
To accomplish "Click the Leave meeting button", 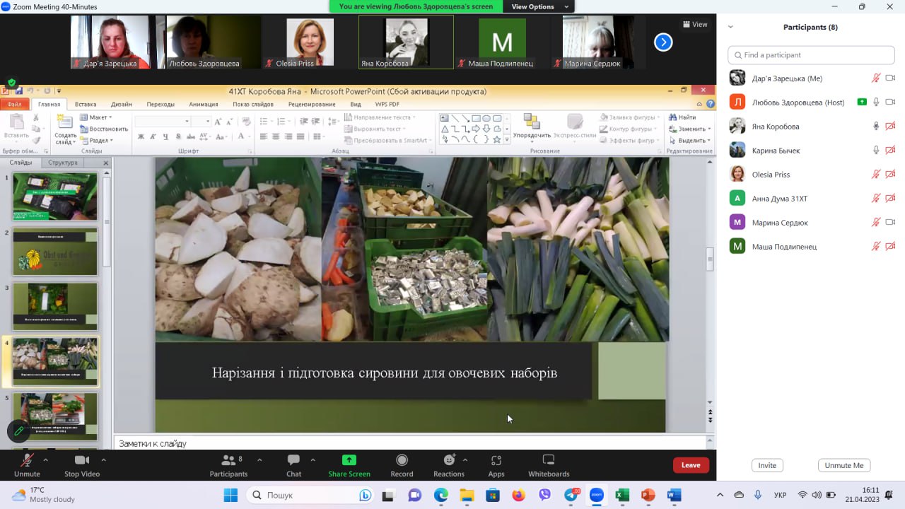I will pyautogui.click(x=691, y=465).
